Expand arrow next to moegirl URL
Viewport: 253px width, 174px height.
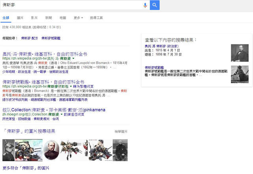click(x=62, y=115)
